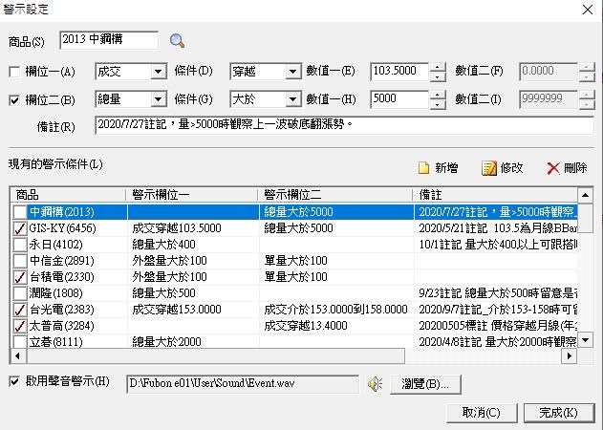
Task: Open the 成交 field dropdown
Action: [x=156, y=72]
